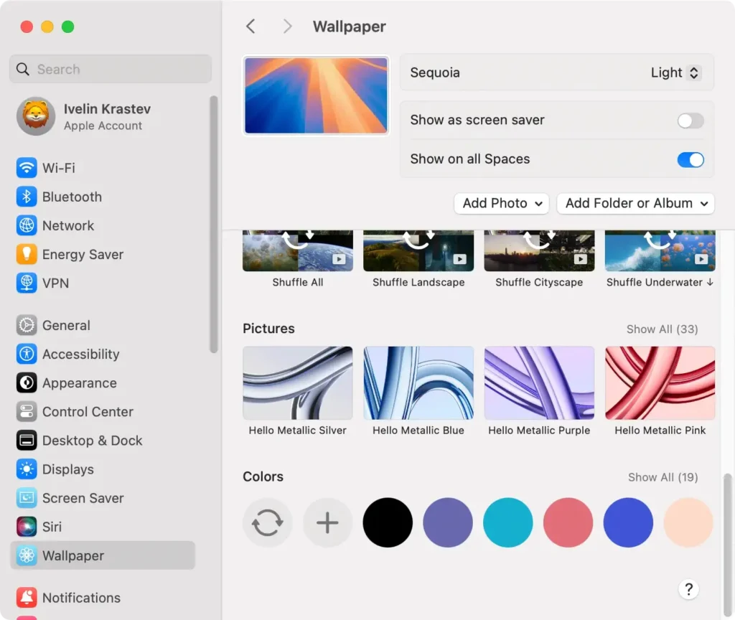Select Desktop & Dock sidebar label
The height and width of the screenshot is (620, 735).
[93, 441]
